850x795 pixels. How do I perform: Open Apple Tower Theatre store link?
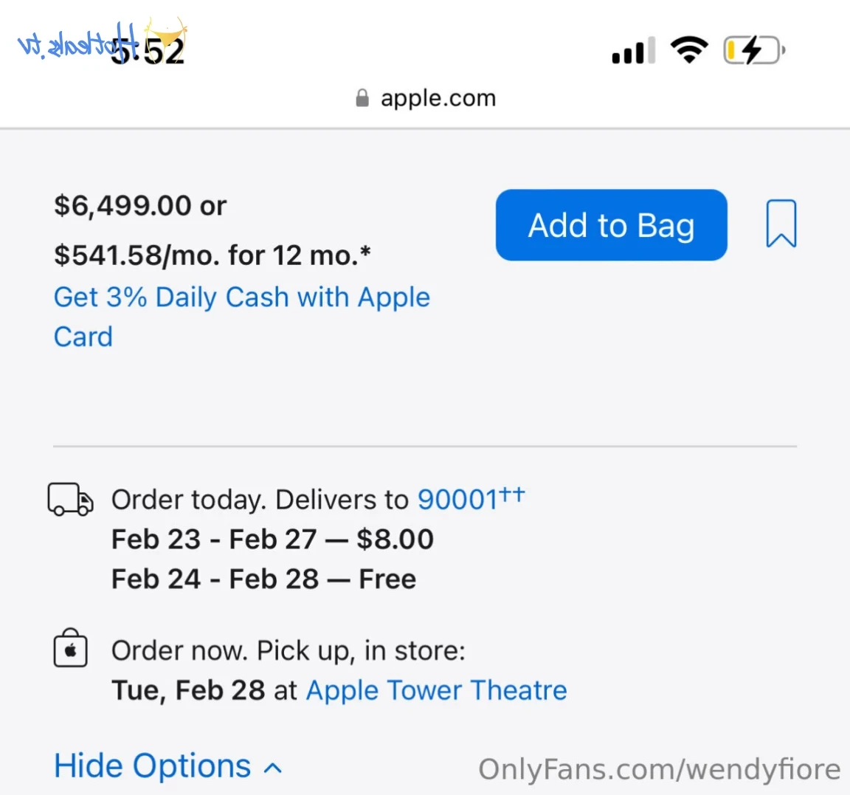(x=436, y=690)
